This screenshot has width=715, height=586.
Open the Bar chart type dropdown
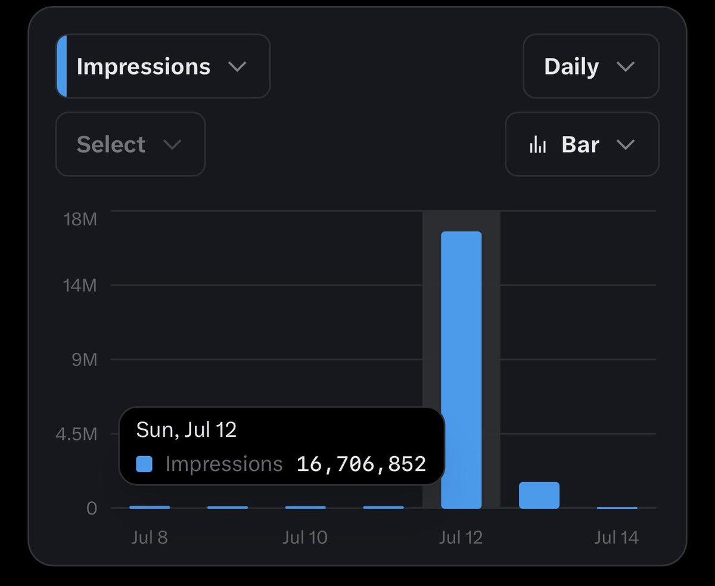[582, 144]
